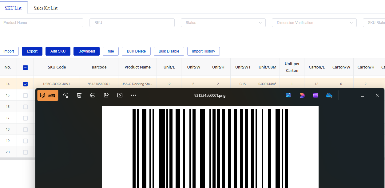Click the rule button
The image size is (385, 188).
point(111,51)
